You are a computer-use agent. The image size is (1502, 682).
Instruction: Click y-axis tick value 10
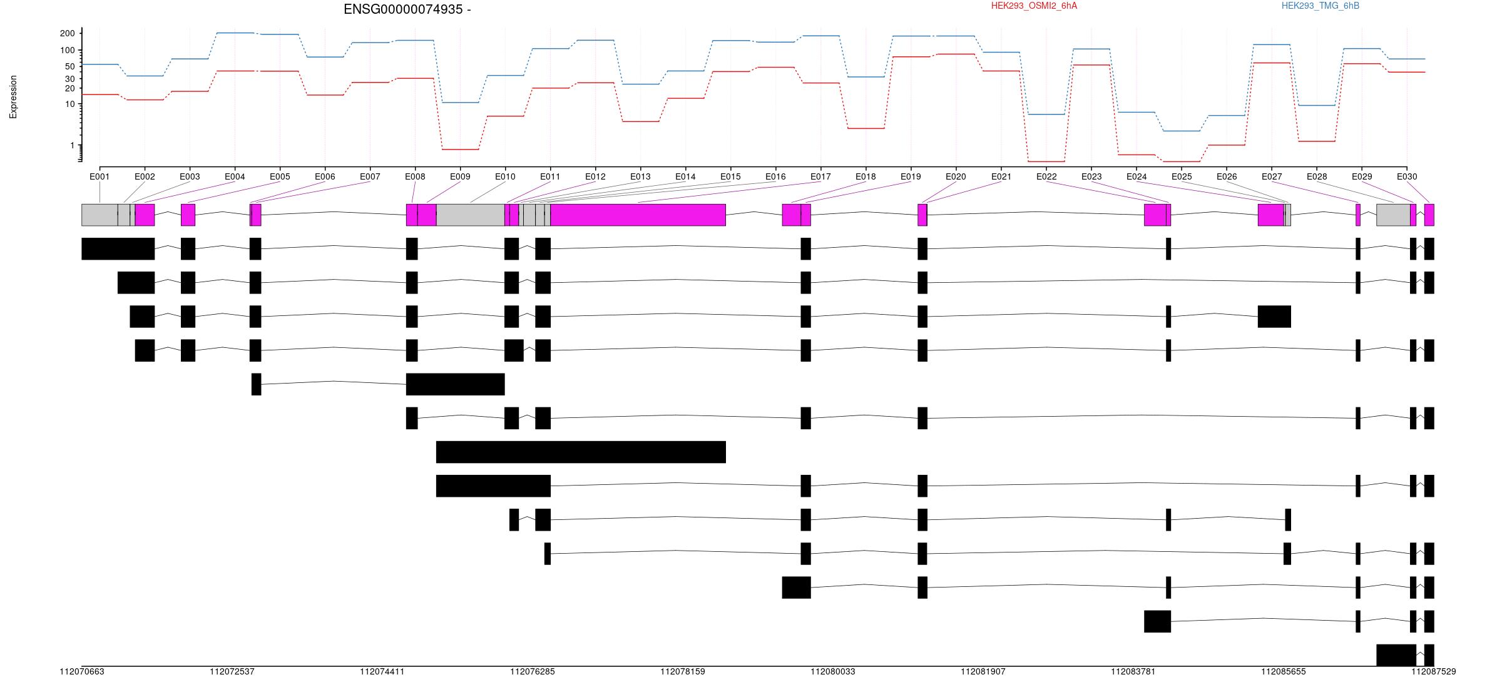[x=69, y=104]
